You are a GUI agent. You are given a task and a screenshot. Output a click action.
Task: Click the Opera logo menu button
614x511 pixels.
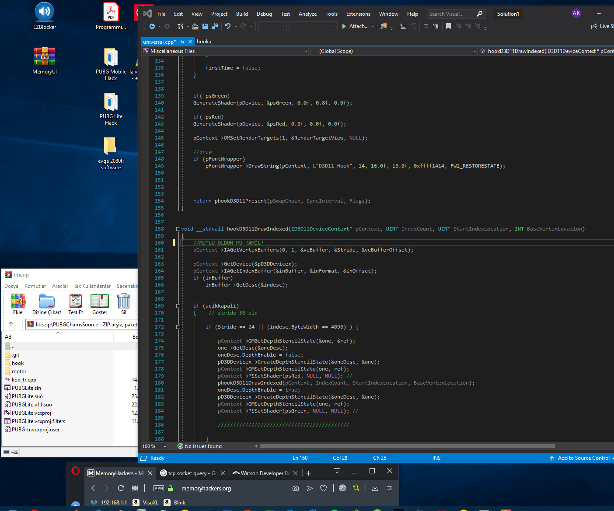pyautogui.click(x=76, y=471)
